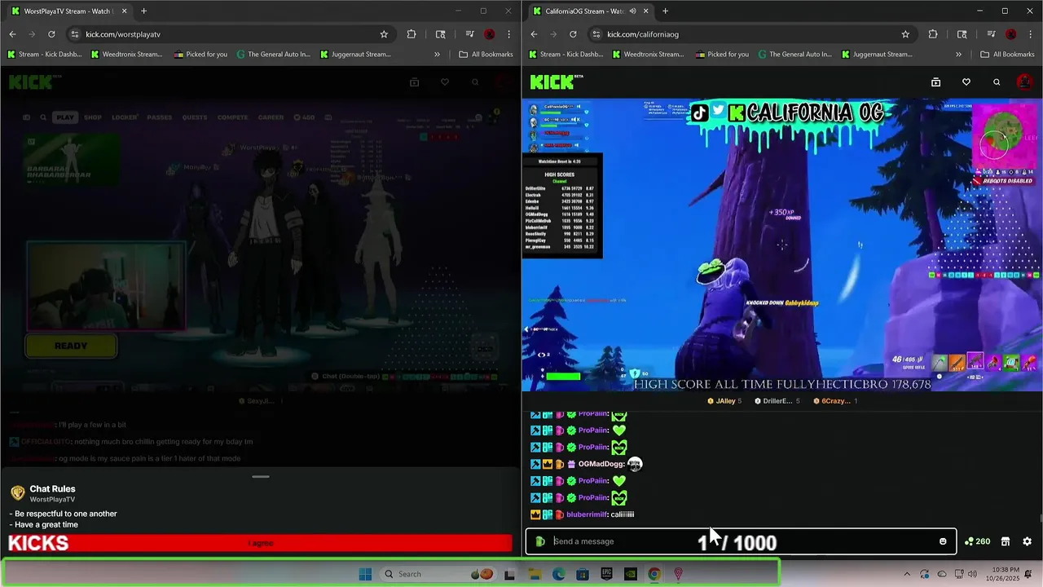Screen dimensions: 1043x587
Task: Click chat identity badge icon in message box
Action: pos(540,541)
